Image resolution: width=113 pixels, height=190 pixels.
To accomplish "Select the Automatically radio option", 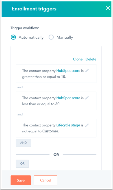I will pos(13,37).
